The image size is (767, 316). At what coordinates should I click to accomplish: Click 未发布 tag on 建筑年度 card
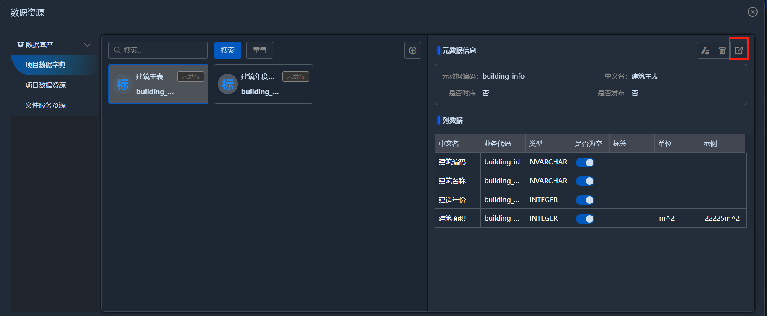[x=296, y=76]
